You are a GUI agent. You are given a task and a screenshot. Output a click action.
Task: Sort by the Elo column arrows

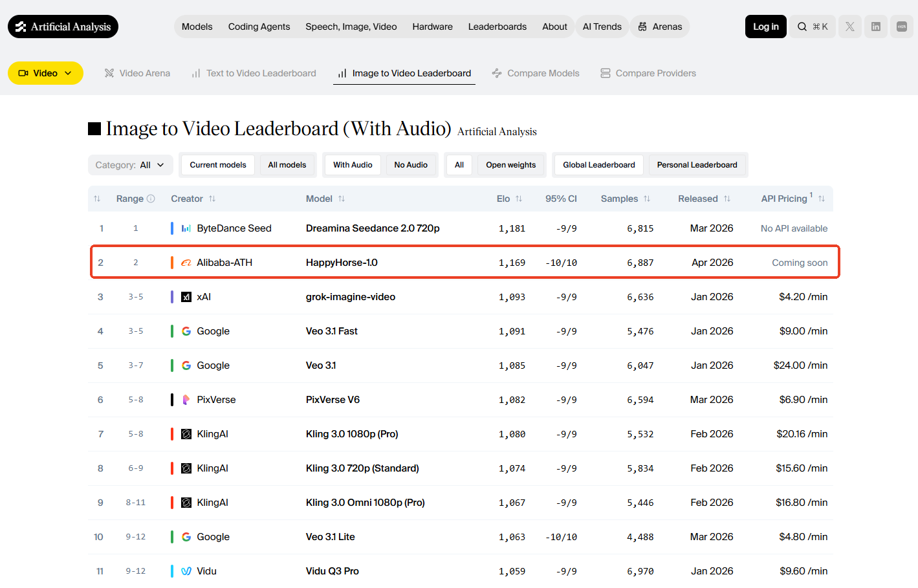point(519,199)
